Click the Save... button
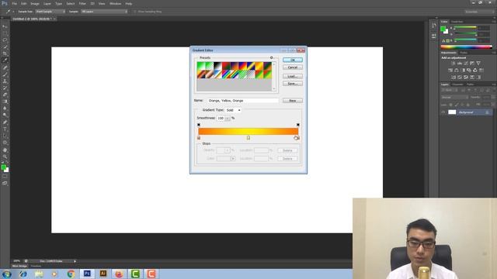This screenshot has height=279, width=497. point(293,84)
